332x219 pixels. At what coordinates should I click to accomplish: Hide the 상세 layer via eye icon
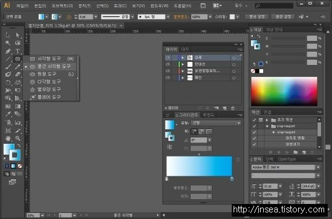pos(168,57)
